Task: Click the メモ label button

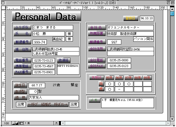Action: 94,100
